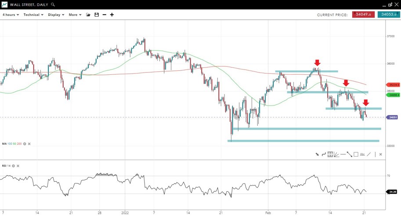Select the arrow drawing tool
401x216 pixels.
(317, 154)
